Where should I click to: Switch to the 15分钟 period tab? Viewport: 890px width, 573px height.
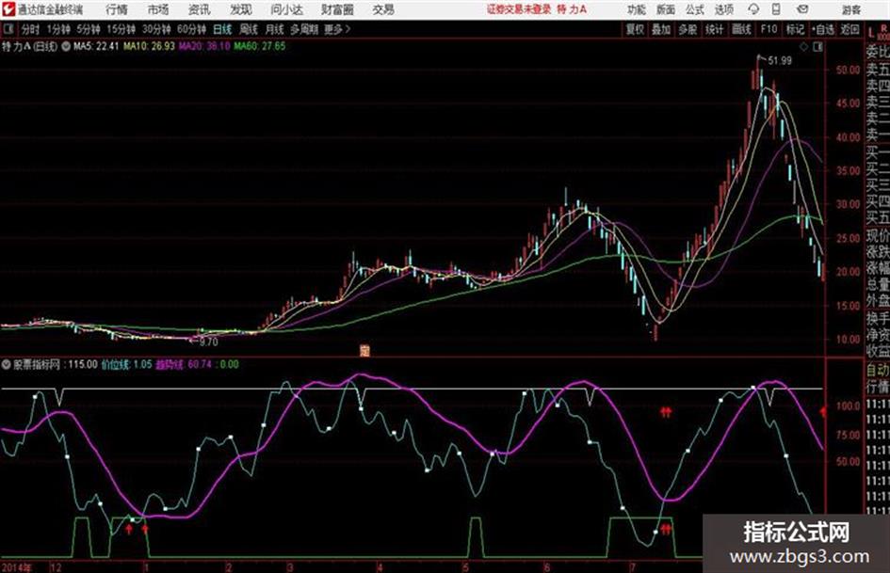coord(121,29)
